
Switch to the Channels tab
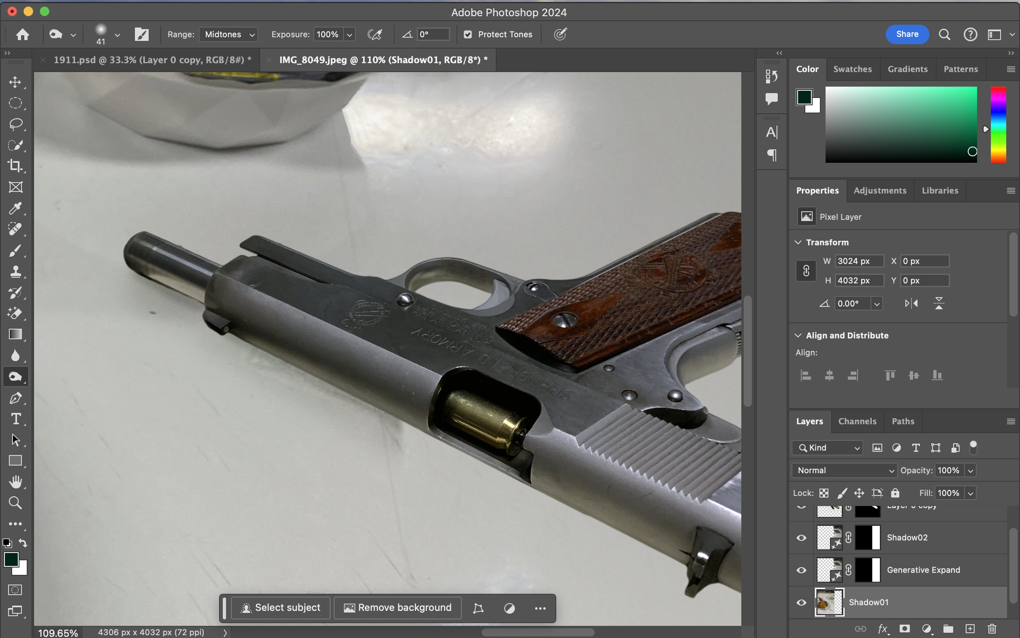pyautogui.click(x=857, y=421)
